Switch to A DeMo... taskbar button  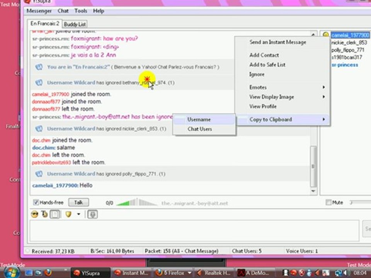pyautogui.click(x=255, y=273)
